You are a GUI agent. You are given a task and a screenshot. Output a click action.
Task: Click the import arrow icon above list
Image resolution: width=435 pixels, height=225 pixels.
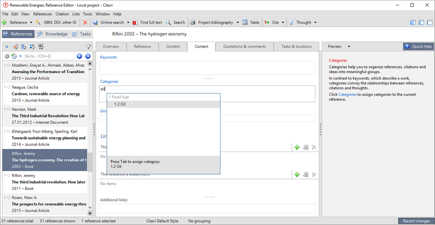[41, 46]
